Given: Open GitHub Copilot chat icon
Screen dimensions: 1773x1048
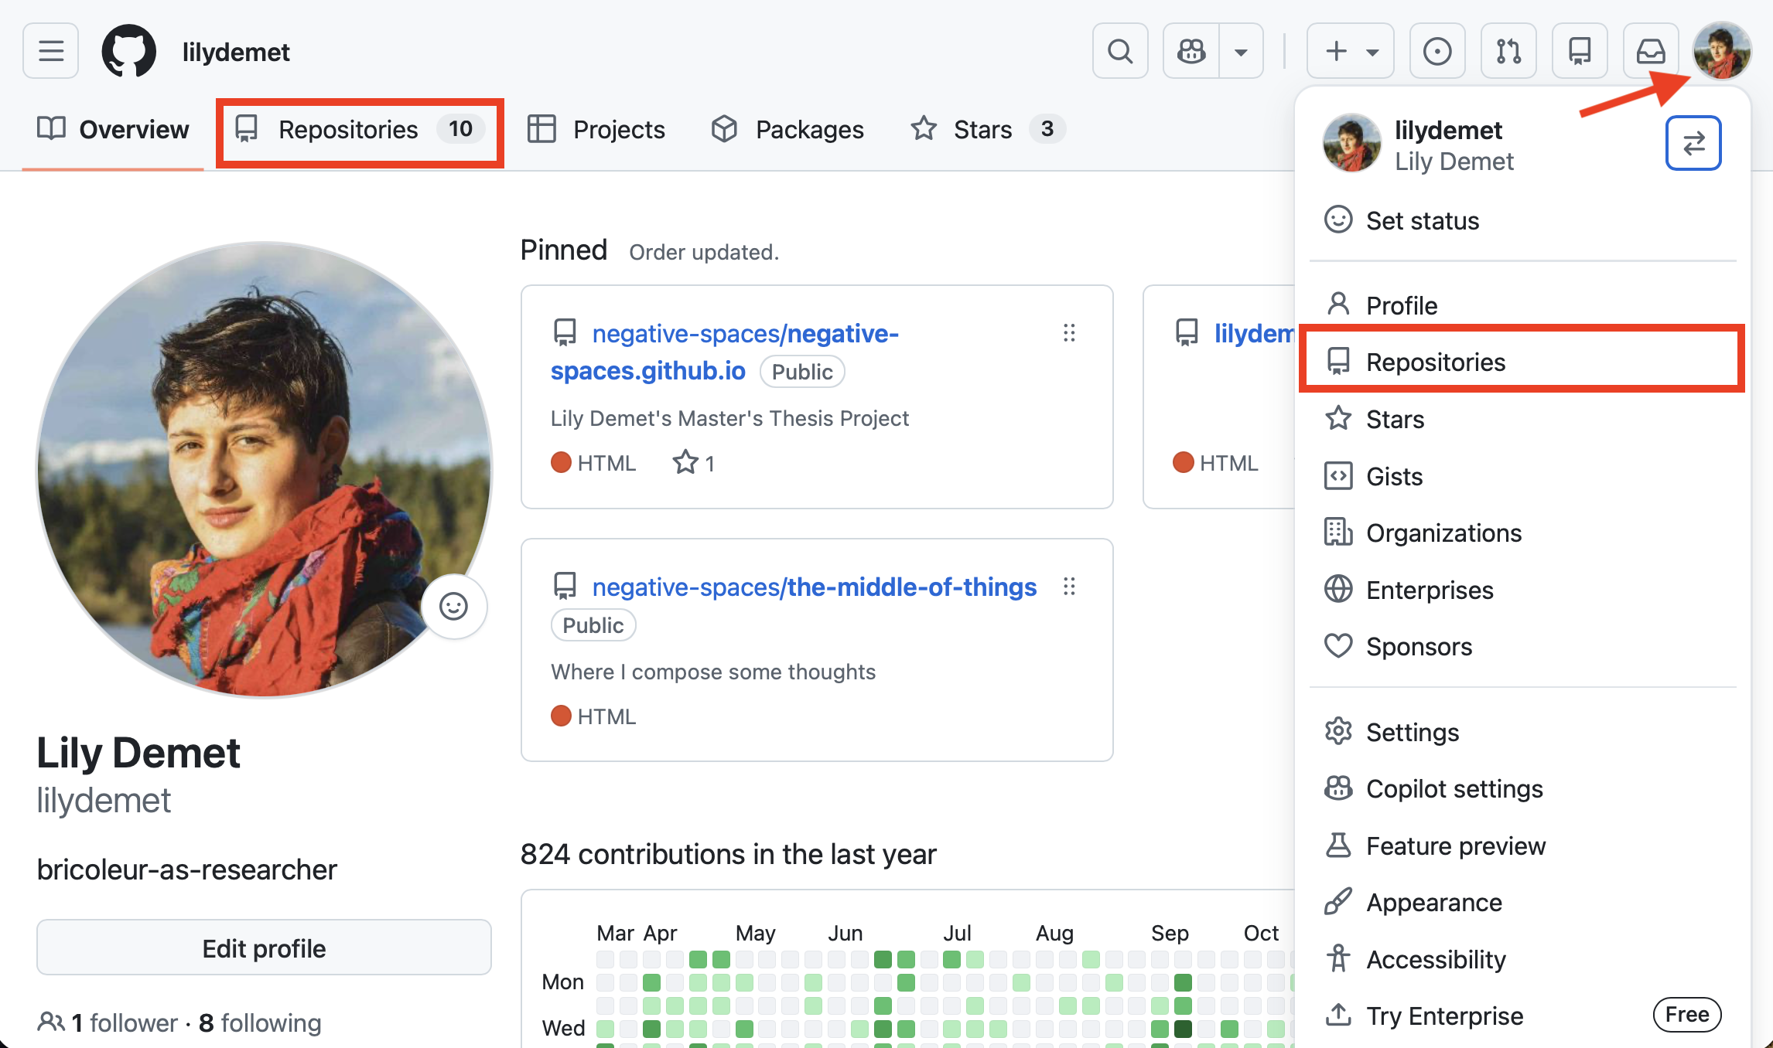Looking at the screenshot, I should (1191, 52).
